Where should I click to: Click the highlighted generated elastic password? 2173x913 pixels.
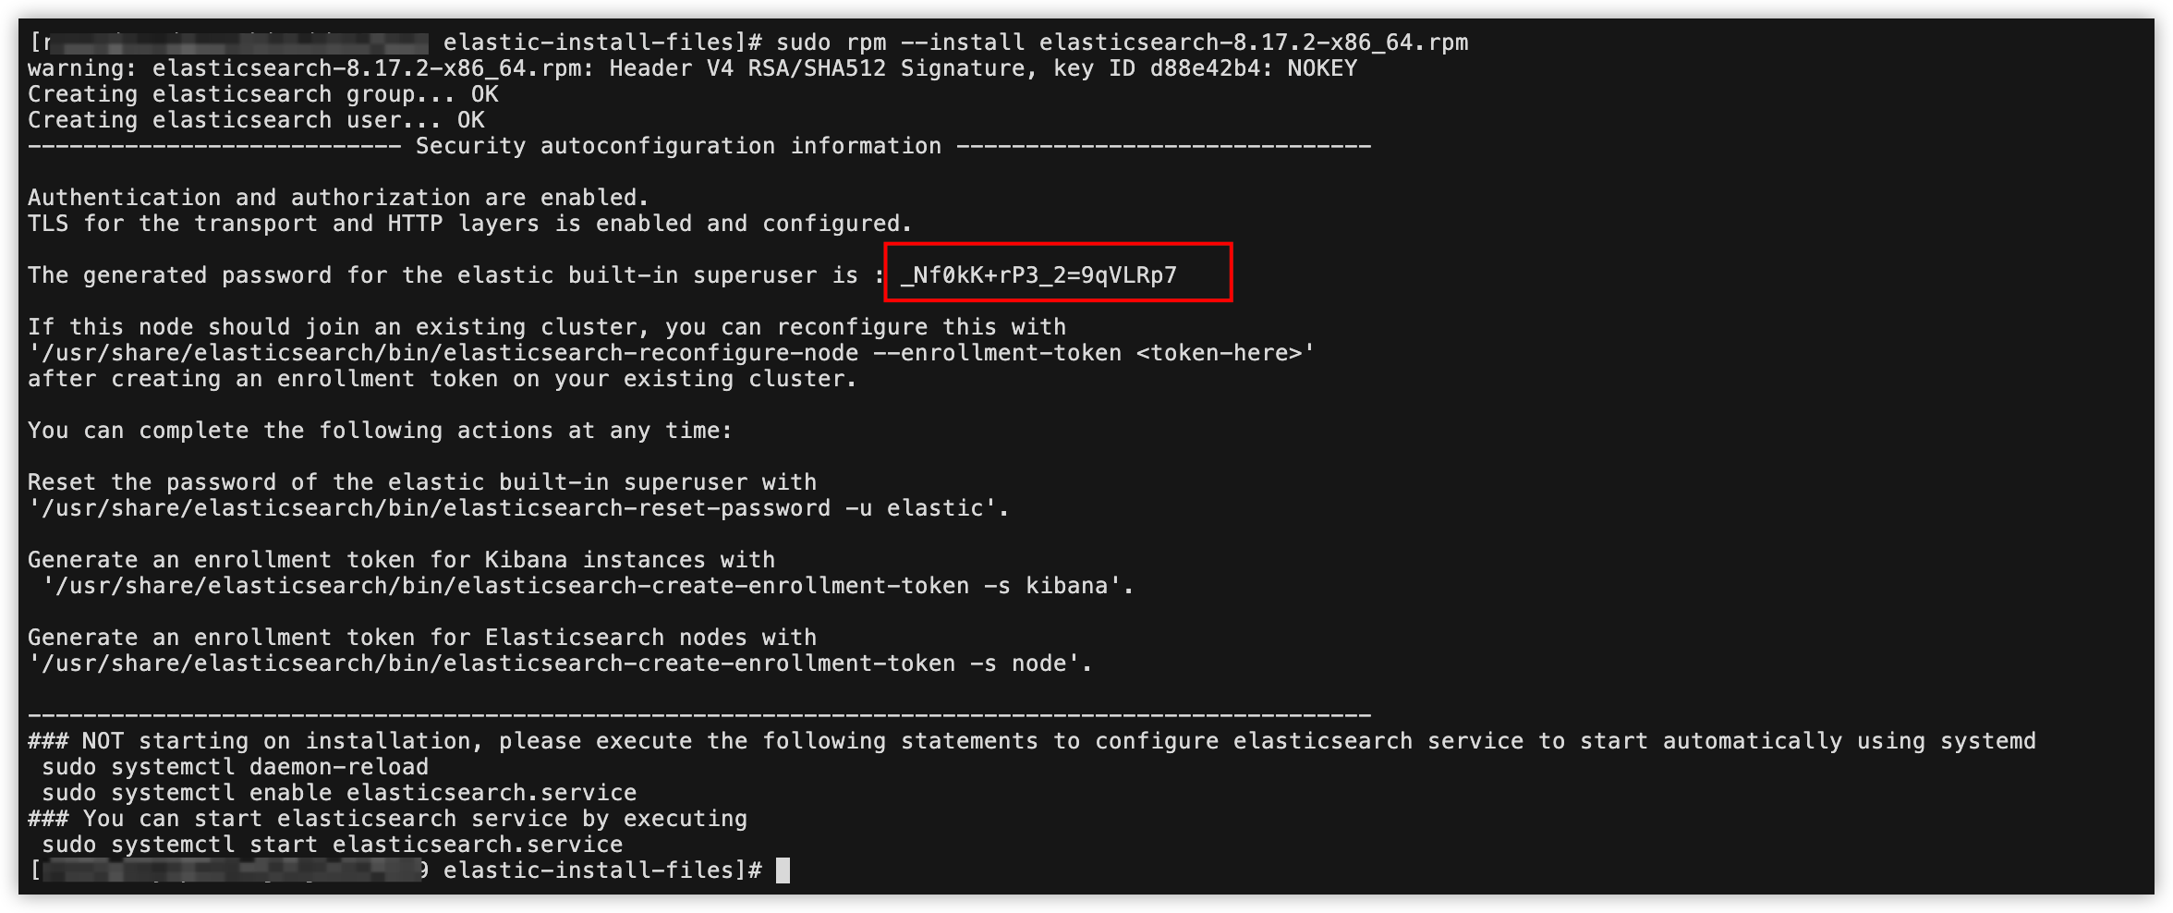tap(1038, 274)
